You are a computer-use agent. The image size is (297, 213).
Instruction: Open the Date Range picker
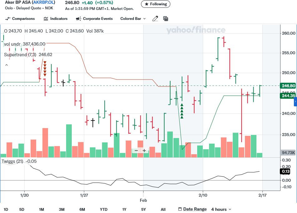tap(192, 209)
